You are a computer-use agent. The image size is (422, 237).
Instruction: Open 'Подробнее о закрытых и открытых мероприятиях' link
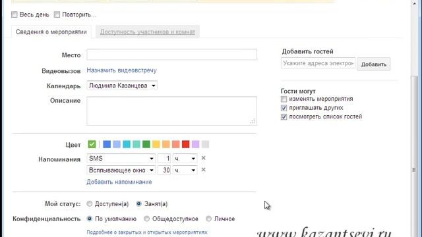tap(147, 232)
